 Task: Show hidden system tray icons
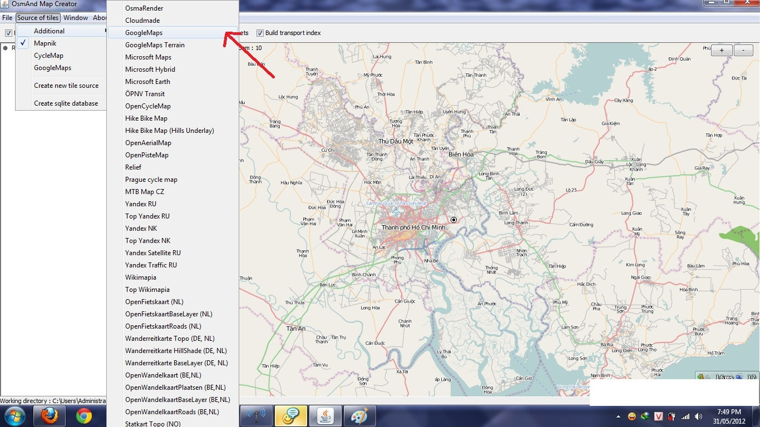tap(619, 416)
